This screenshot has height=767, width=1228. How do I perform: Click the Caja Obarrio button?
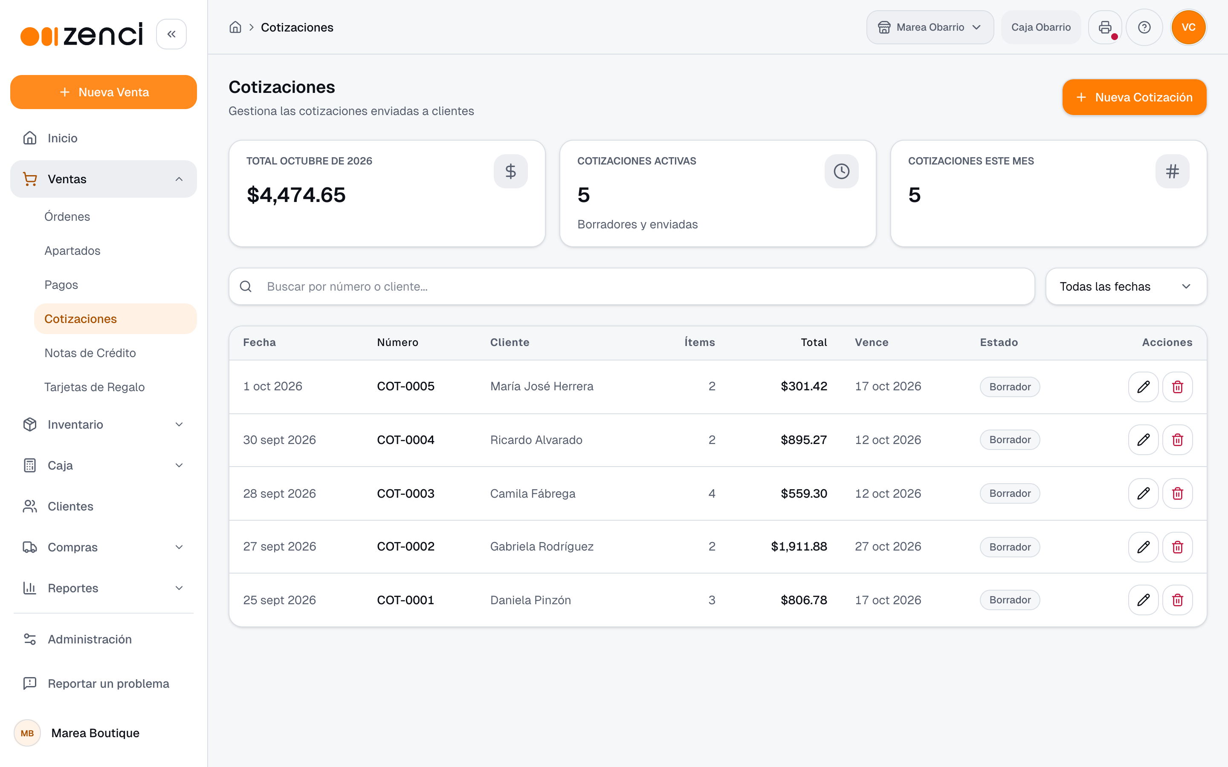(x=1041, y=27)
